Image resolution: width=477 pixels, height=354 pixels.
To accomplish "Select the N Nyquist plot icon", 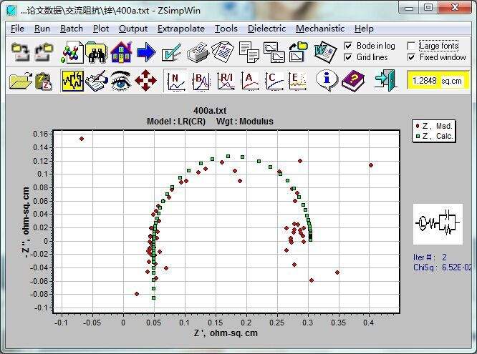I will tap(175, 81).
